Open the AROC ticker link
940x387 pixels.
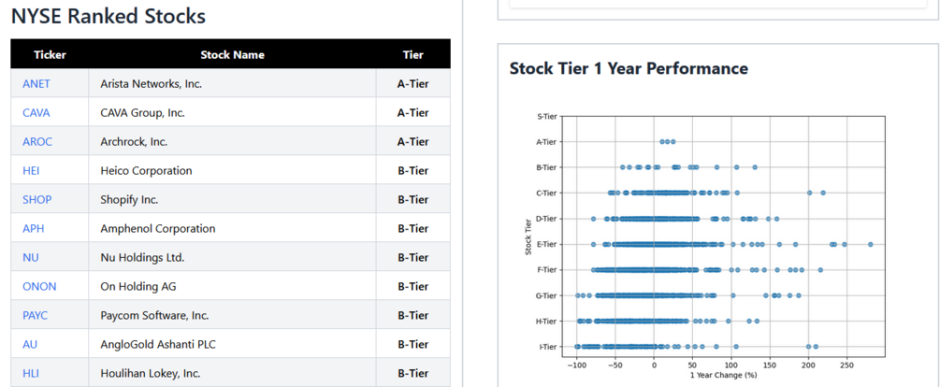point(37,142)
